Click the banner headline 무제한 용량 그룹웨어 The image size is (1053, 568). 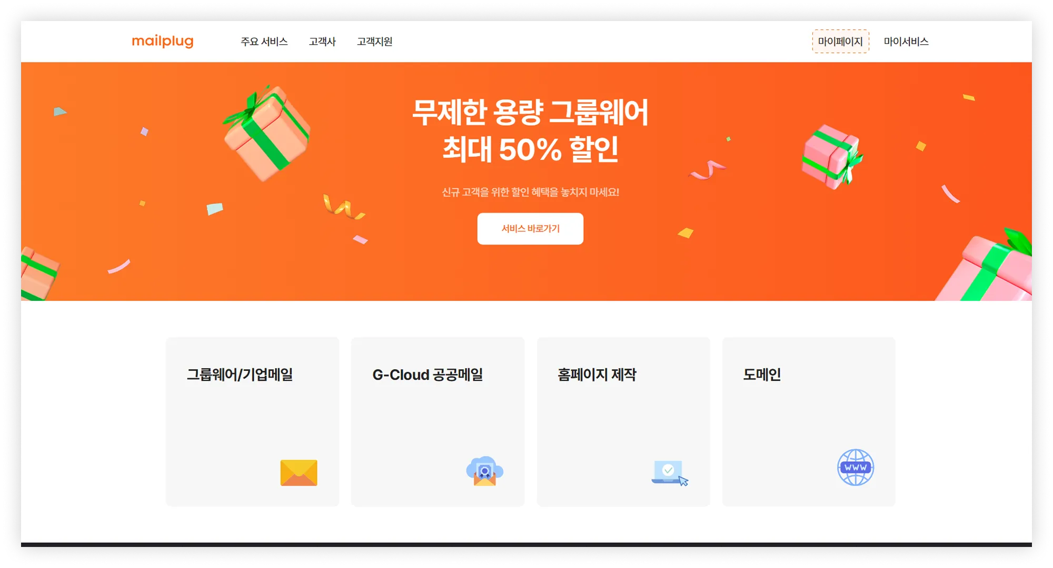coord(530,112)
